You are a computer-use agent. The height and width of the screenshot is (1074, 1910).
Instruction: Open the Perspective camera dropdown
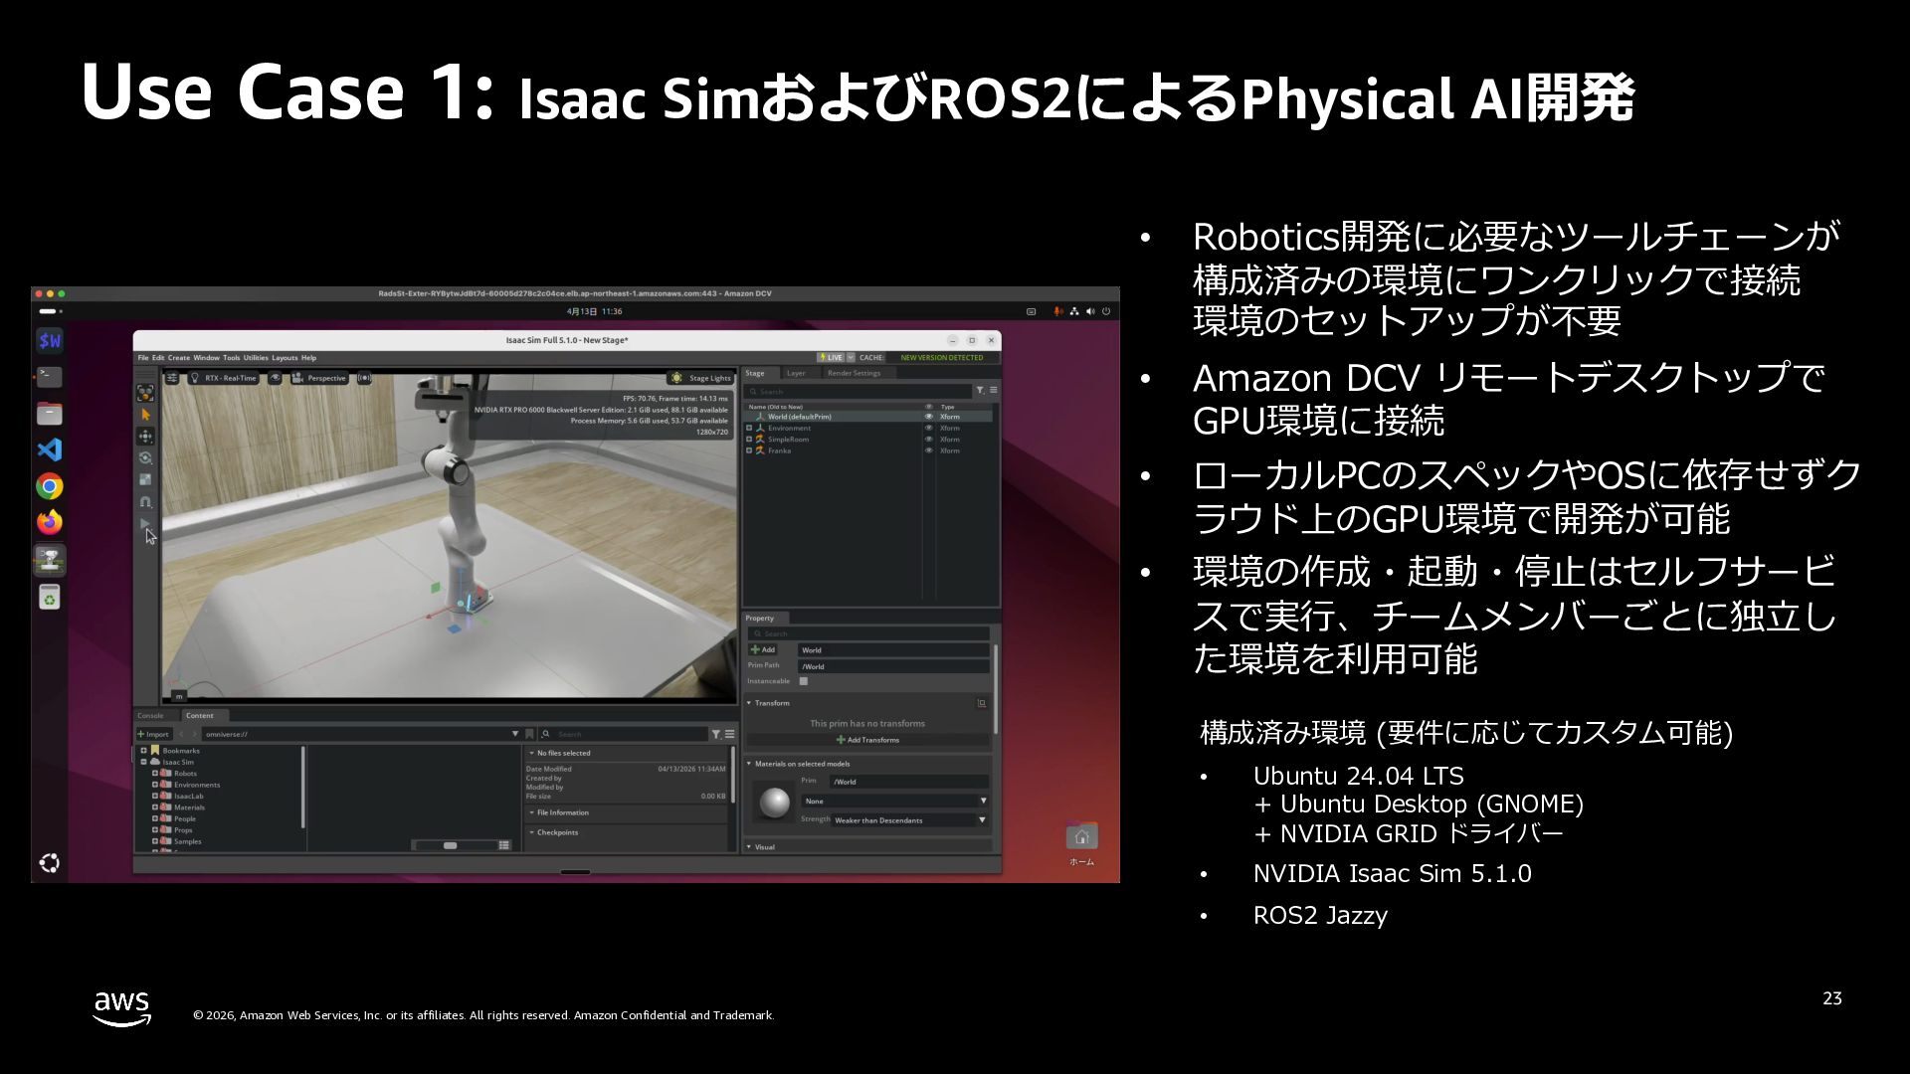(319, 378)
